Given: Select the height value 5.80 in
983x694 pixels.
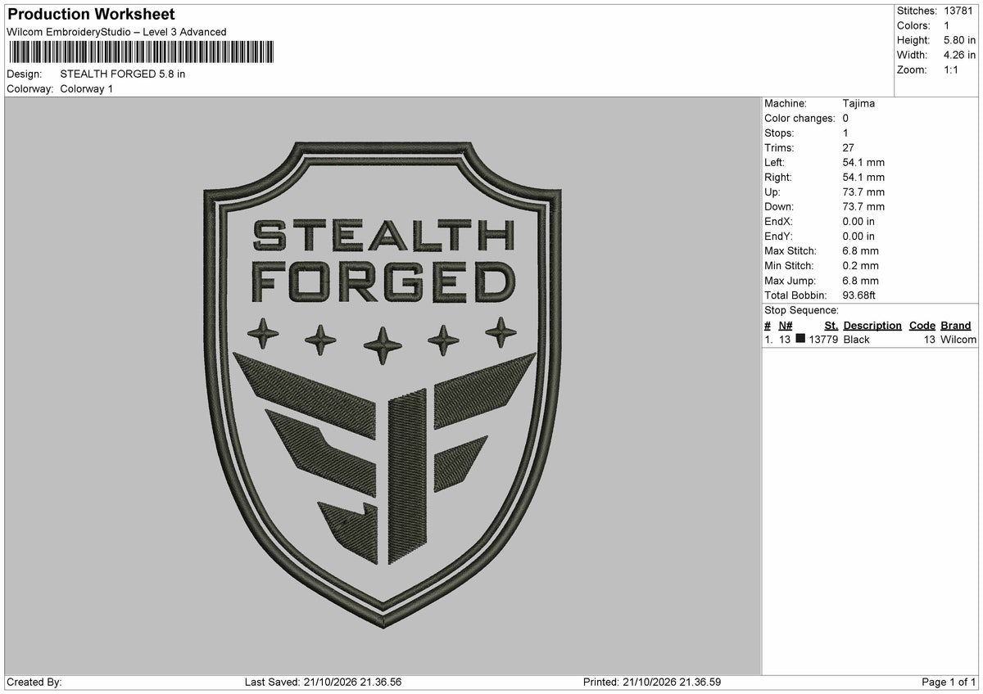Looking at the screenshot, I should [960, 40].
